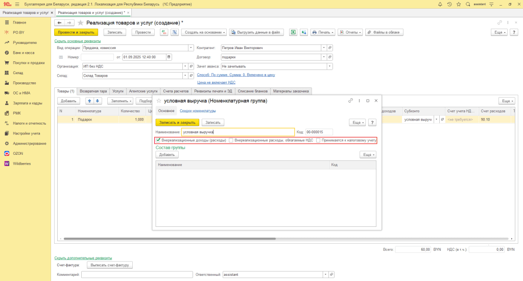Open the Создать на основании dropdown

click(204, 32)
